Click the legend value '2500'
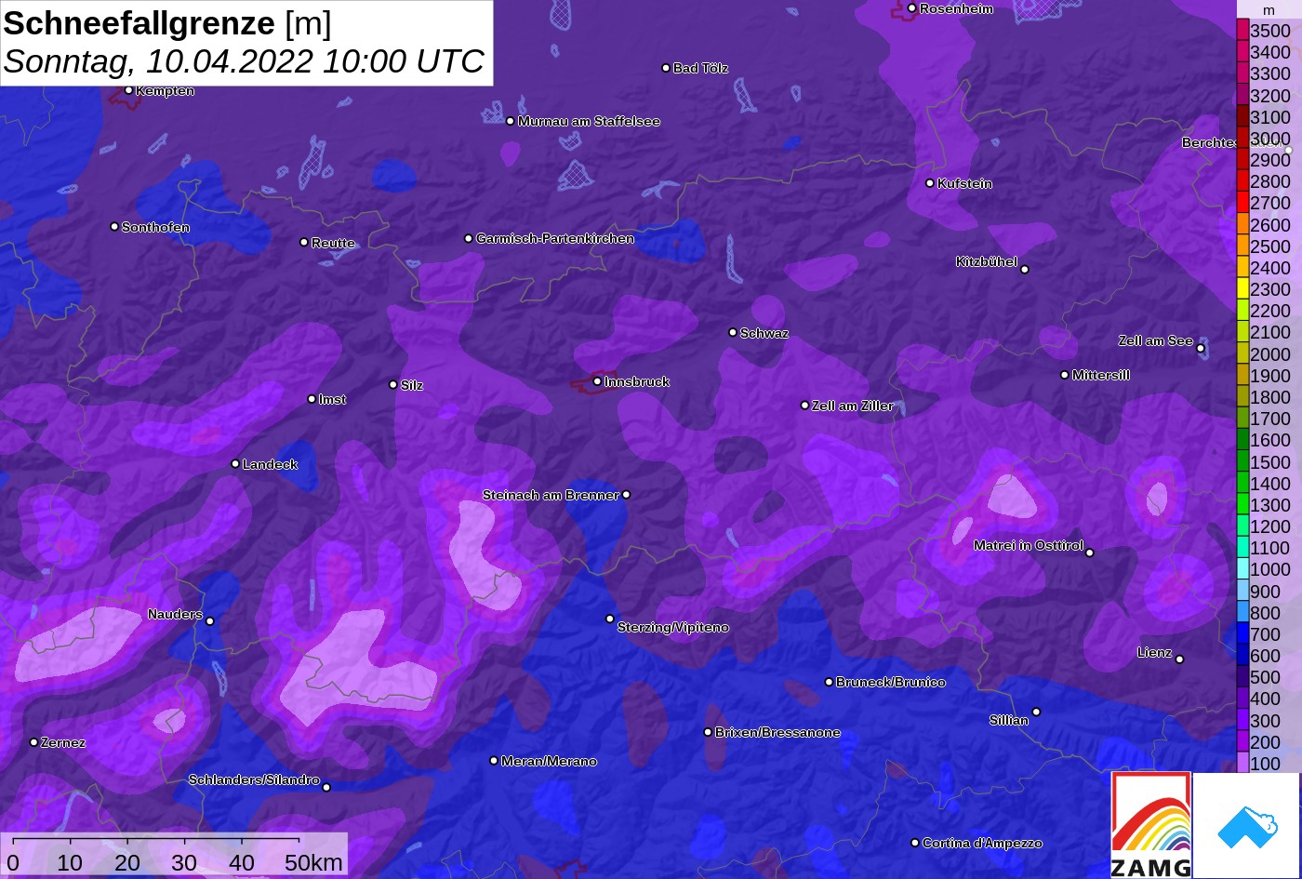 tap(1270, 246)
